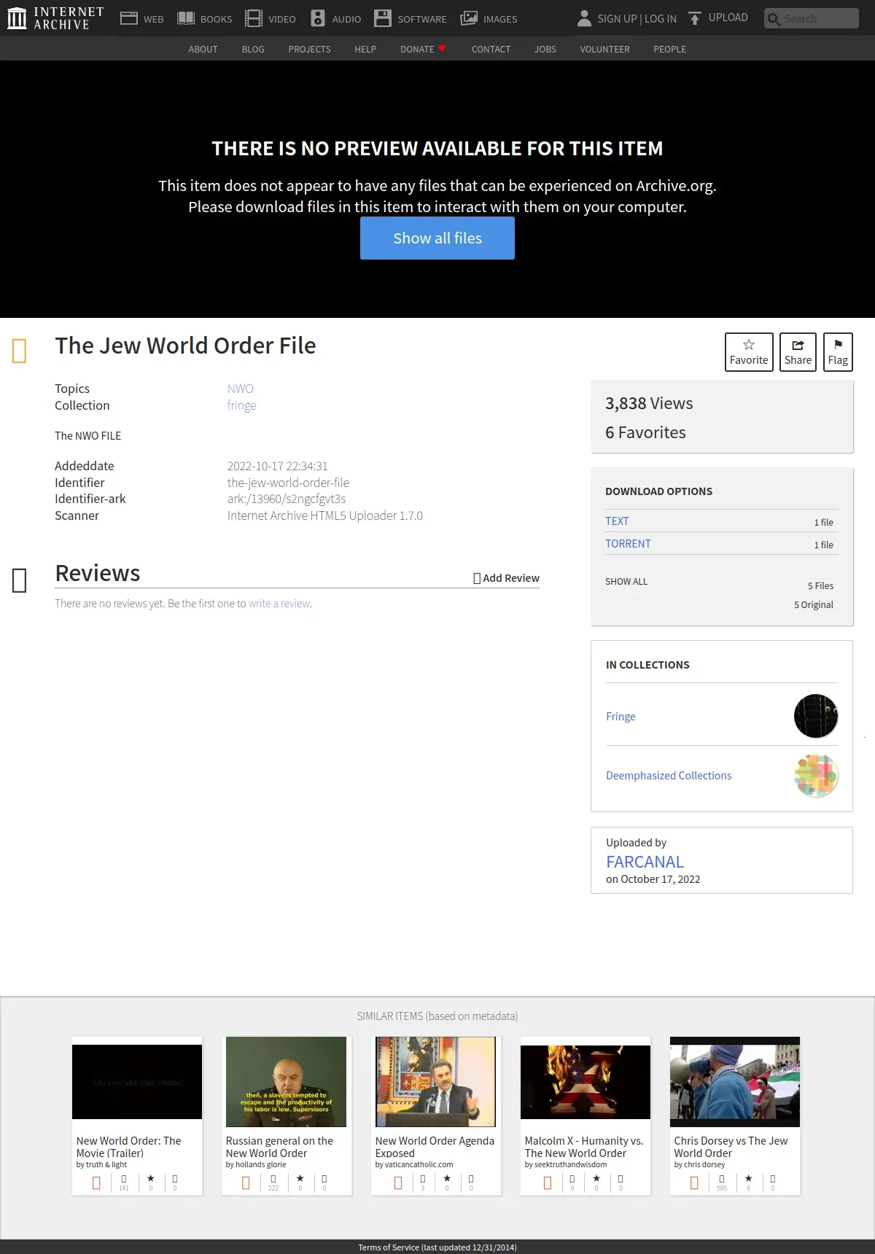Favorite this item with the star button
This screenshot has width=875, height=1254.
tap(749, 352)
